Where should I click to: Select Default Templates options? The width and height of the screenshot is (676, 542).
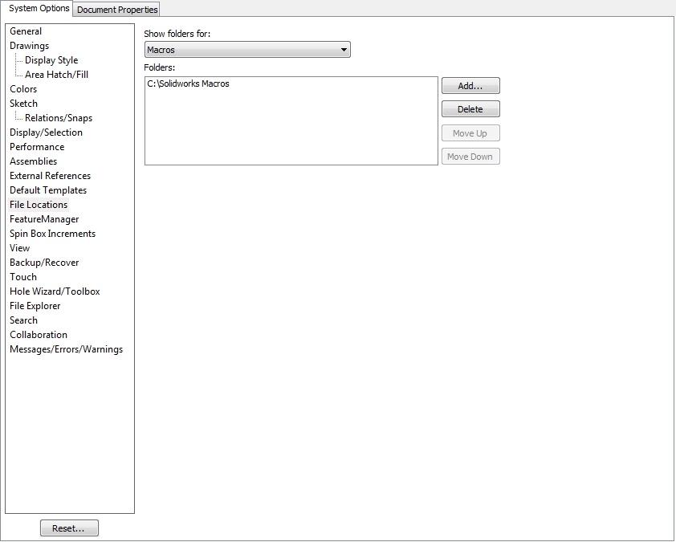[x=48, y=190]
